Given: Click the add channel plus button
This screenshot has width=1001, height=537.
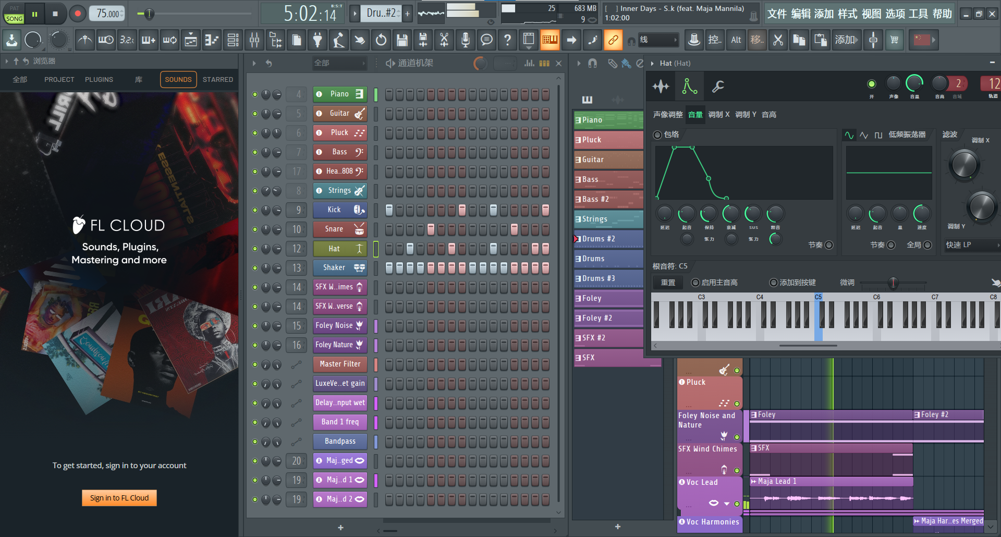Looking at the screenshot, I should (340, 528).
